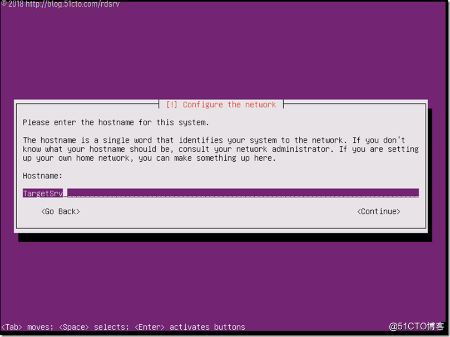Viewport: 450px width, 337px height.
Task: Activate the Continue button
Action: coord(379,211)
